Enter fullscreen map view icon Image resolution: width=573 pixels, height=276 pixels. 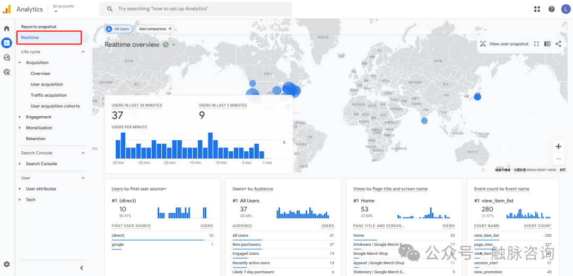pos(536,44)
